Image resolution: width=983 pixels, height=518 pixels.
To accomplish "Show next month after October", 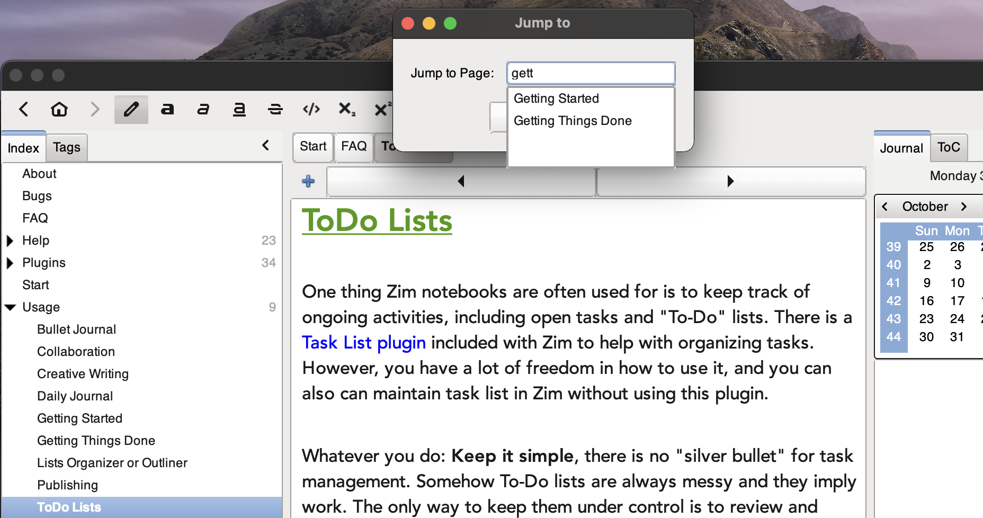I will tap(964, 207).
